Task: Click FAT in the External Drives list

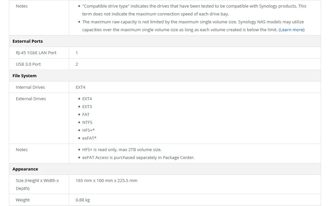Action: [x=86, y=115]
